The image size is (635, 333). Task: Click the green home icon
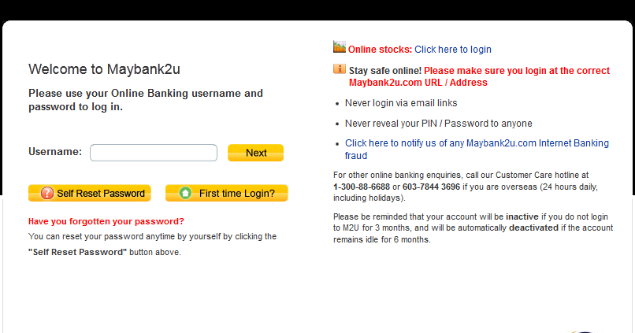(185, 193)
